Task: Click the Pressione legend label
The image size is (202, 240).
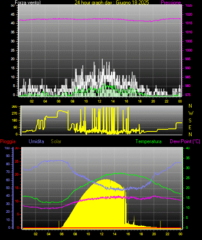Action: 171,3
